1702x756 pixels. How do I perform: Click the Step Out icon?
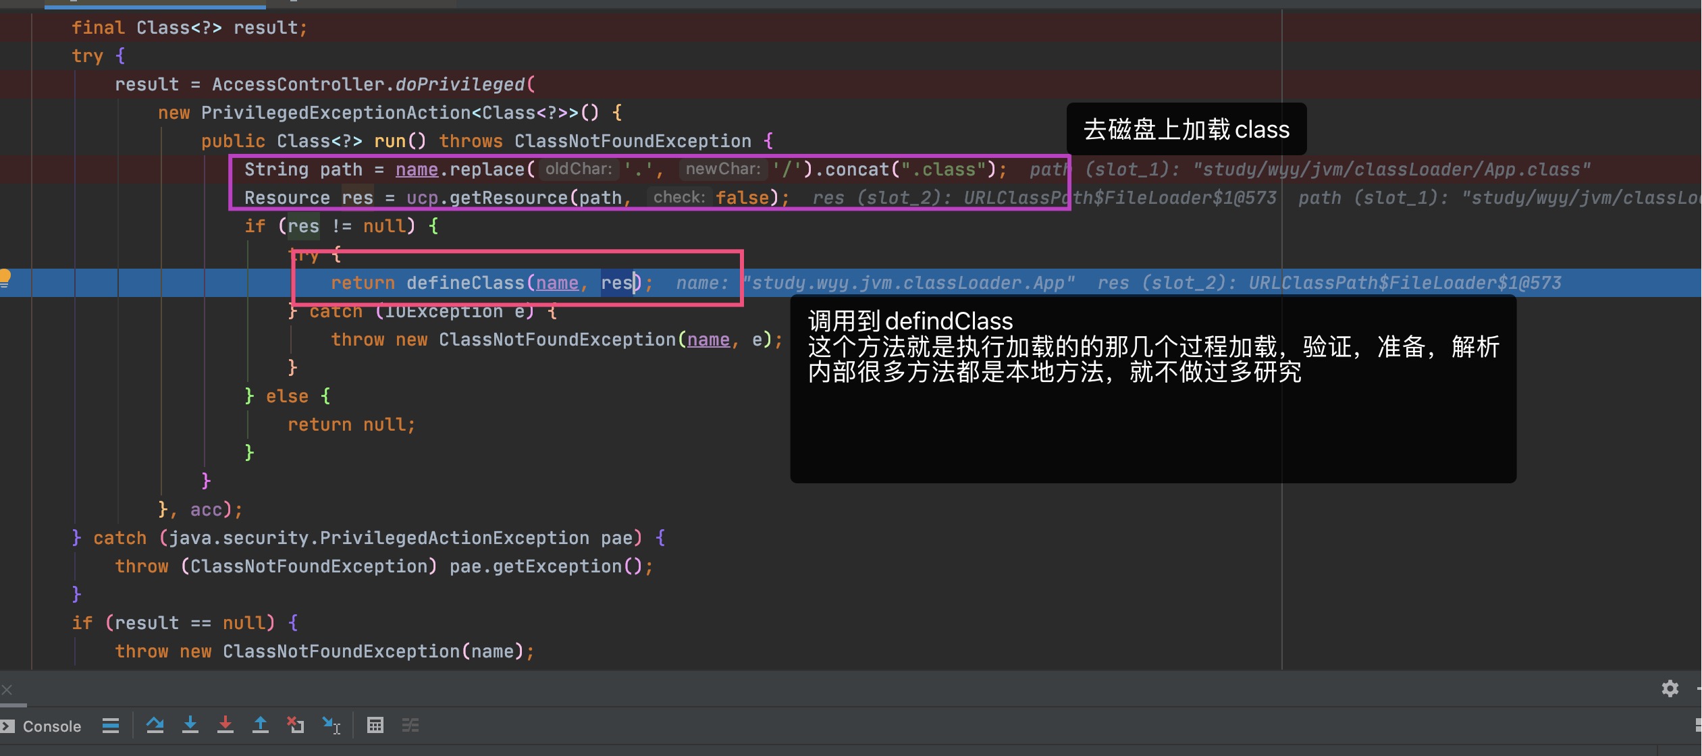[261, 724]
